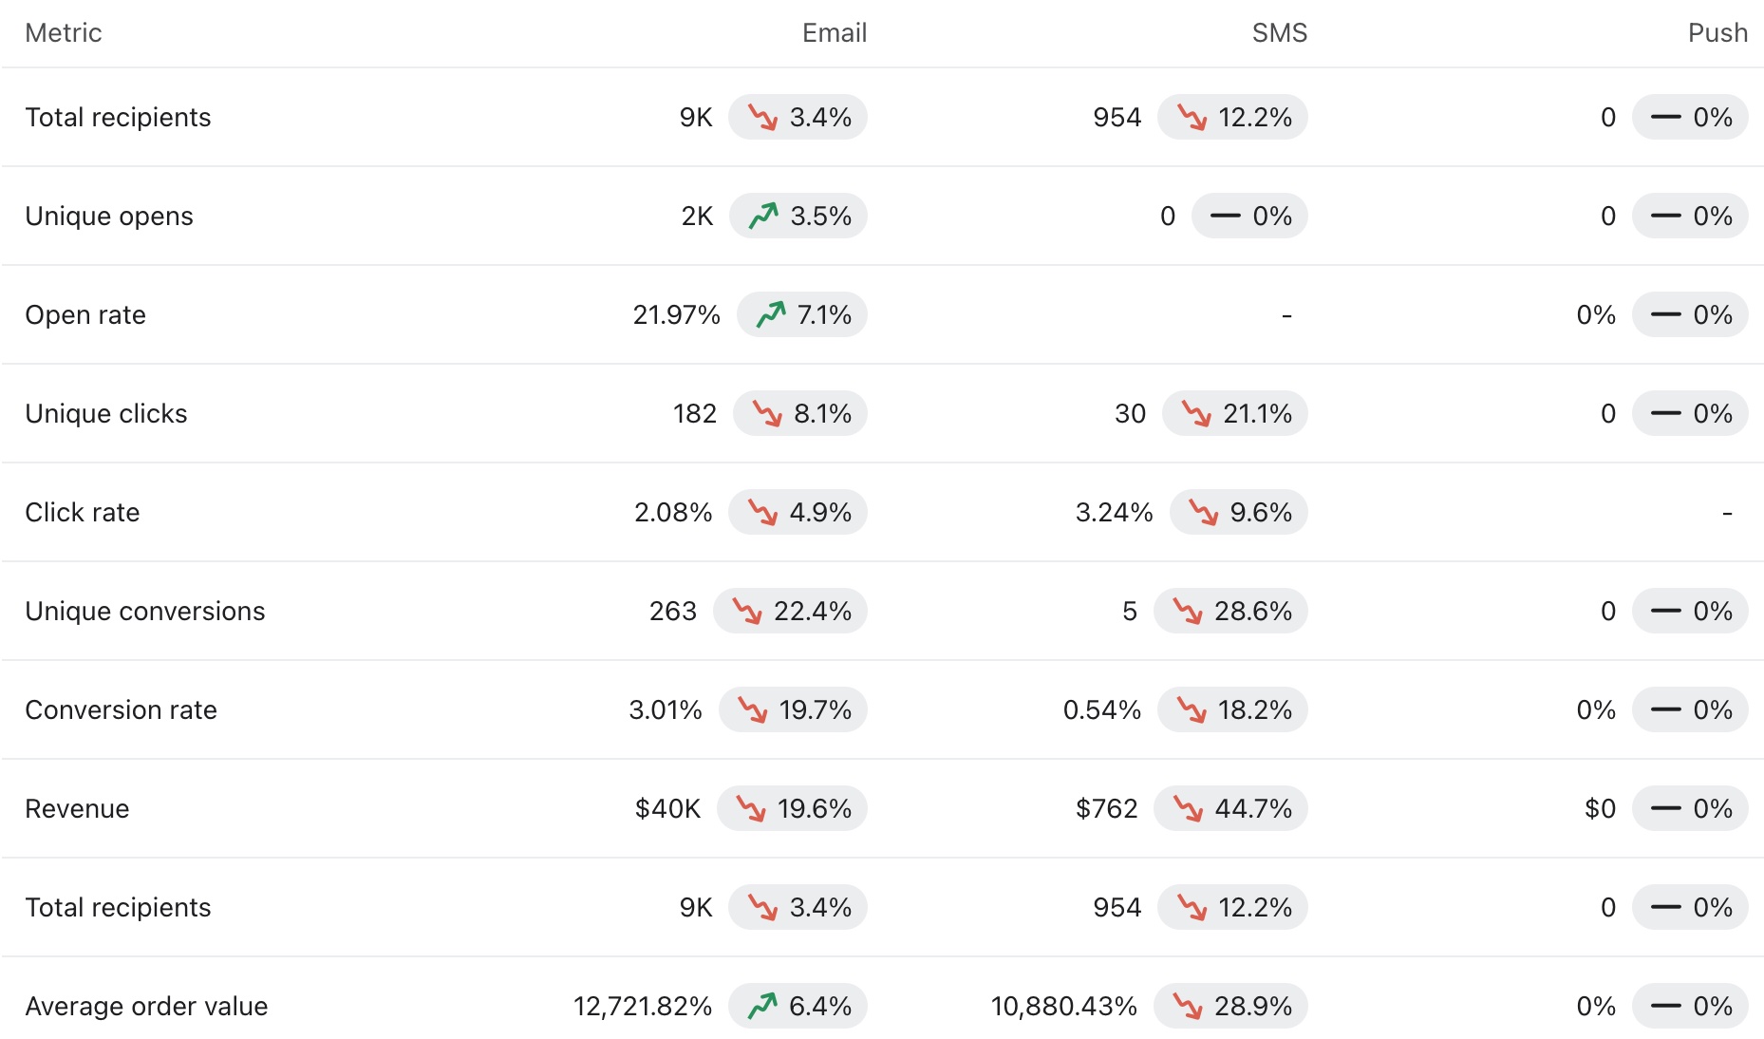Click the Email column header
1764x1039 pixels.
[x=834, y=33]
